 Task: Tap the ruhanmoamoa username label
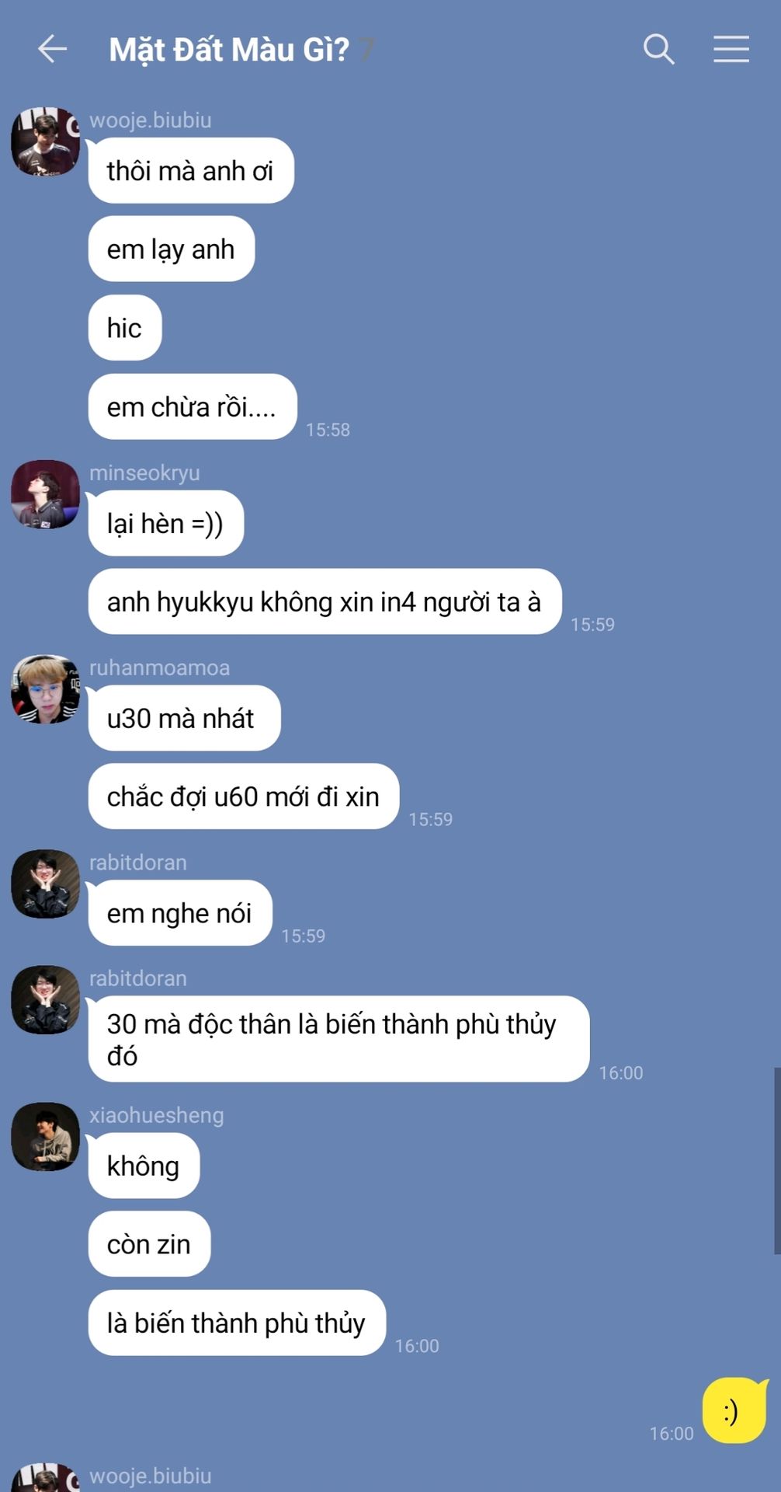click(x=160, y=668)
